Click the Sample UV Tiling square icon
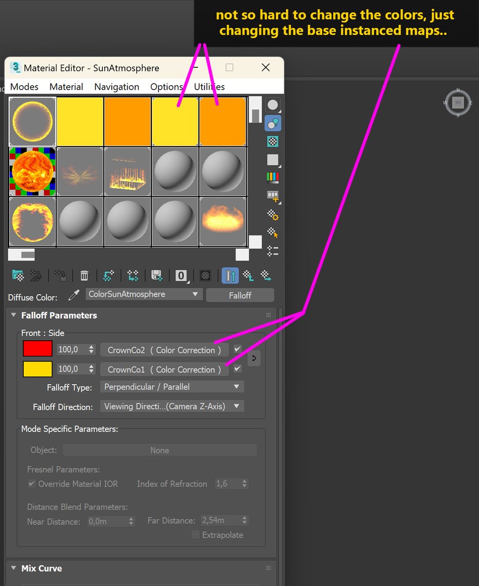The width and height of the screenshot is (479, 586). 273,160
